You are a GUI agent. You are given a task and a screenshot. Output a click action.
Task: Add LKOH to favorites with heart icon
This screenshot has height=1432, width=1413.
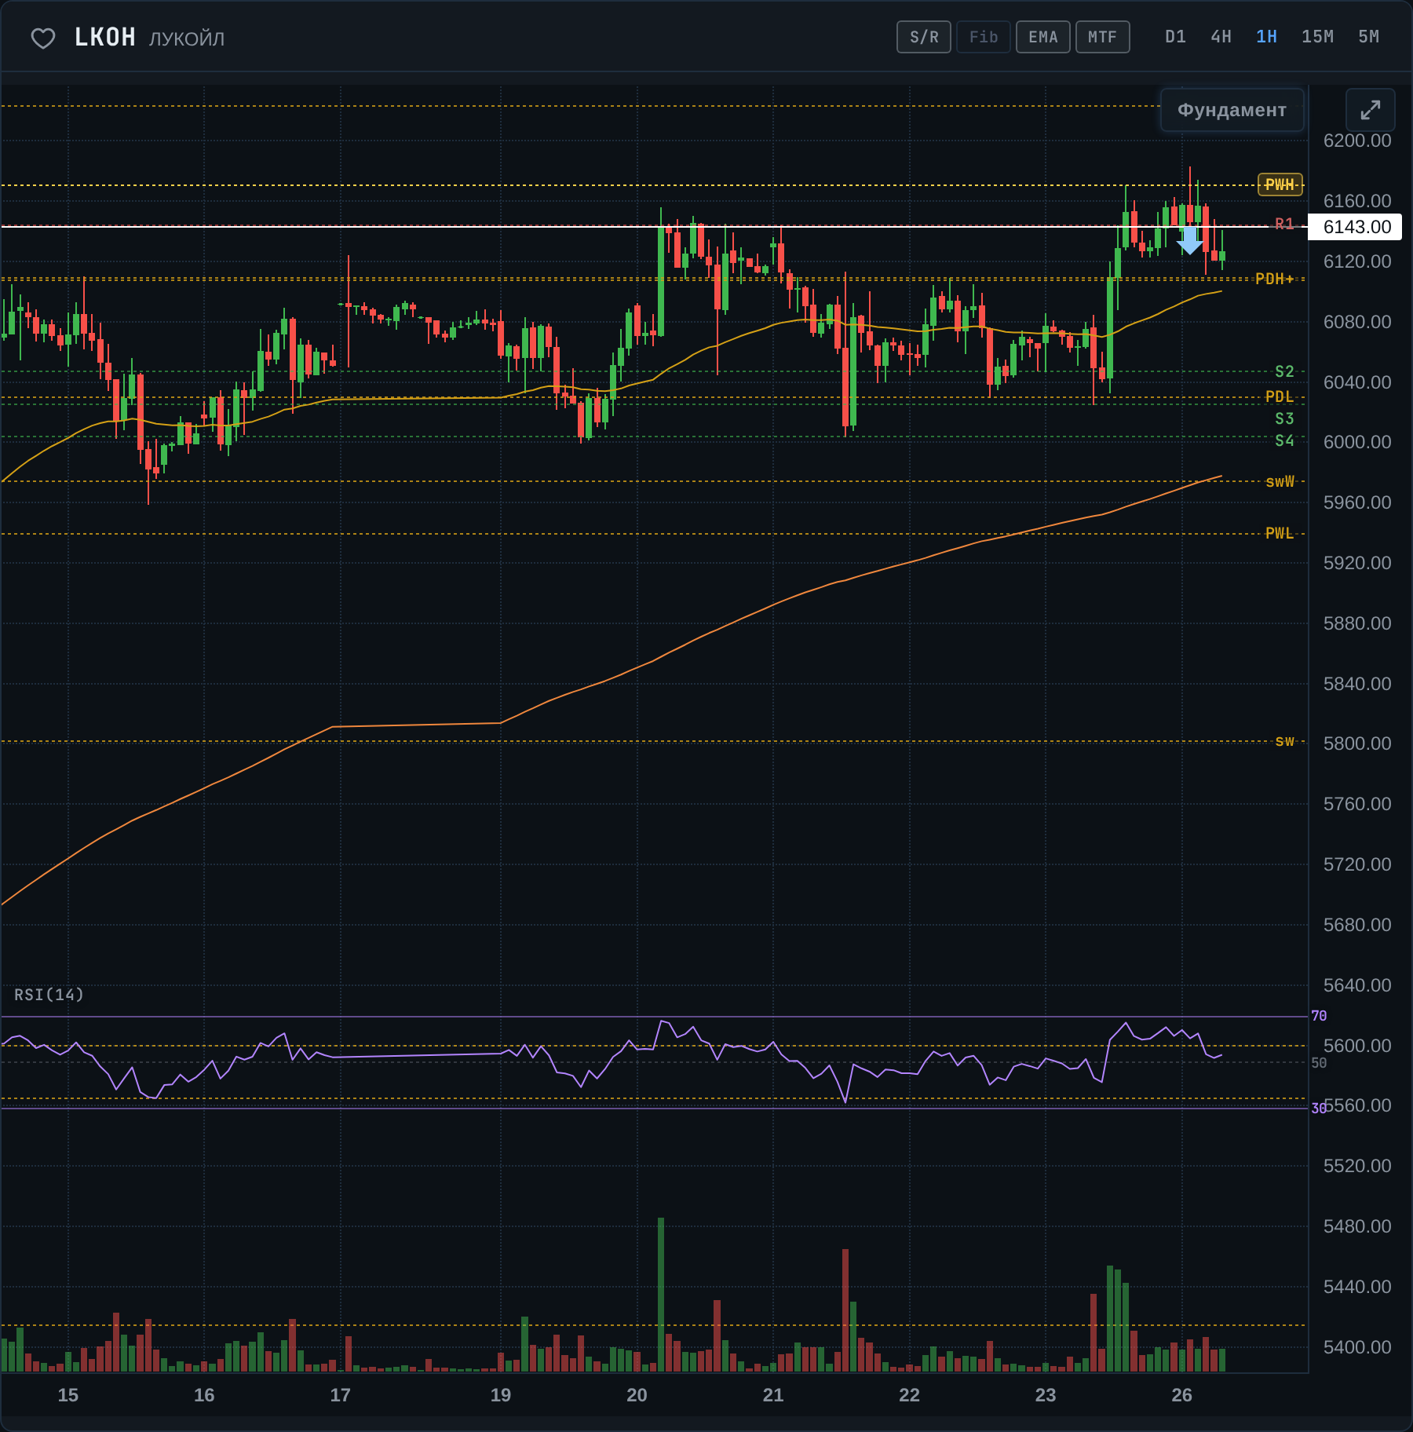point(42,38)
